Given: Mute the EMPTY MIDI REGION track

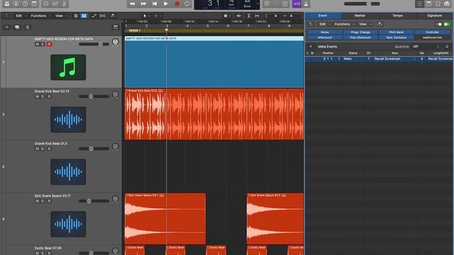Looking at the screenshot, I should click(x=37, y=44).
